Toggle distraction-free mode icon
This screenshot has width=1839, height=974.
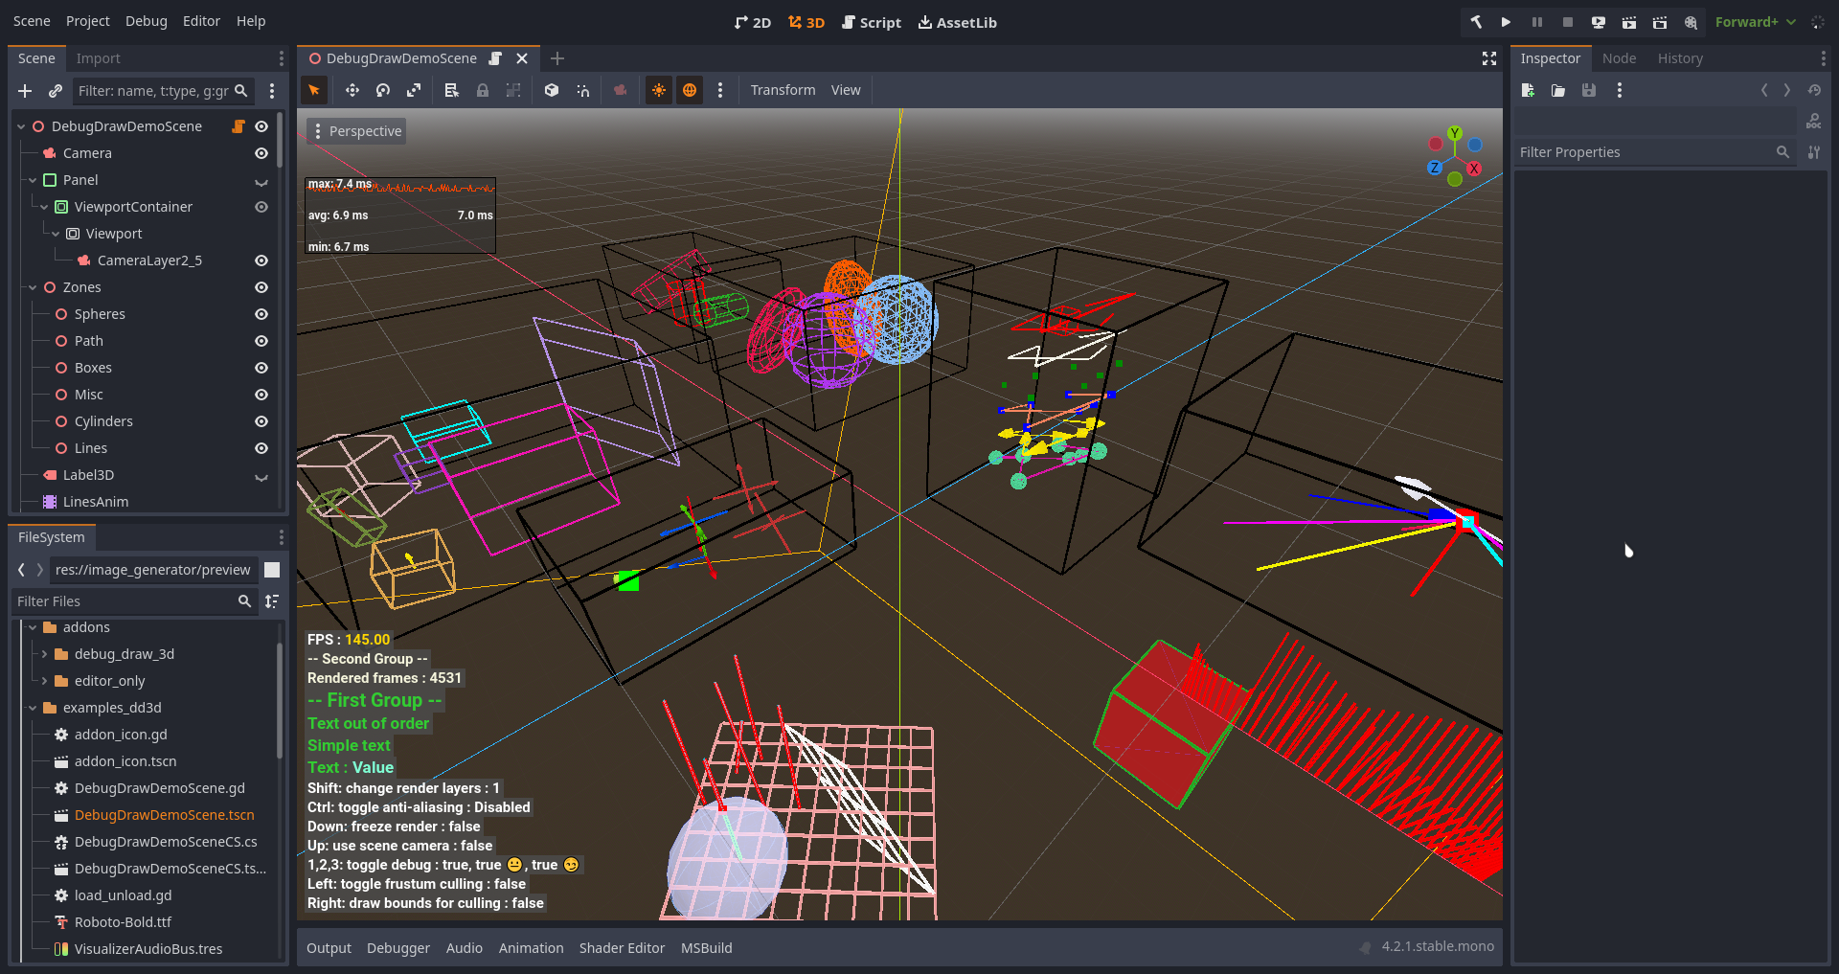click(1488, 58)
